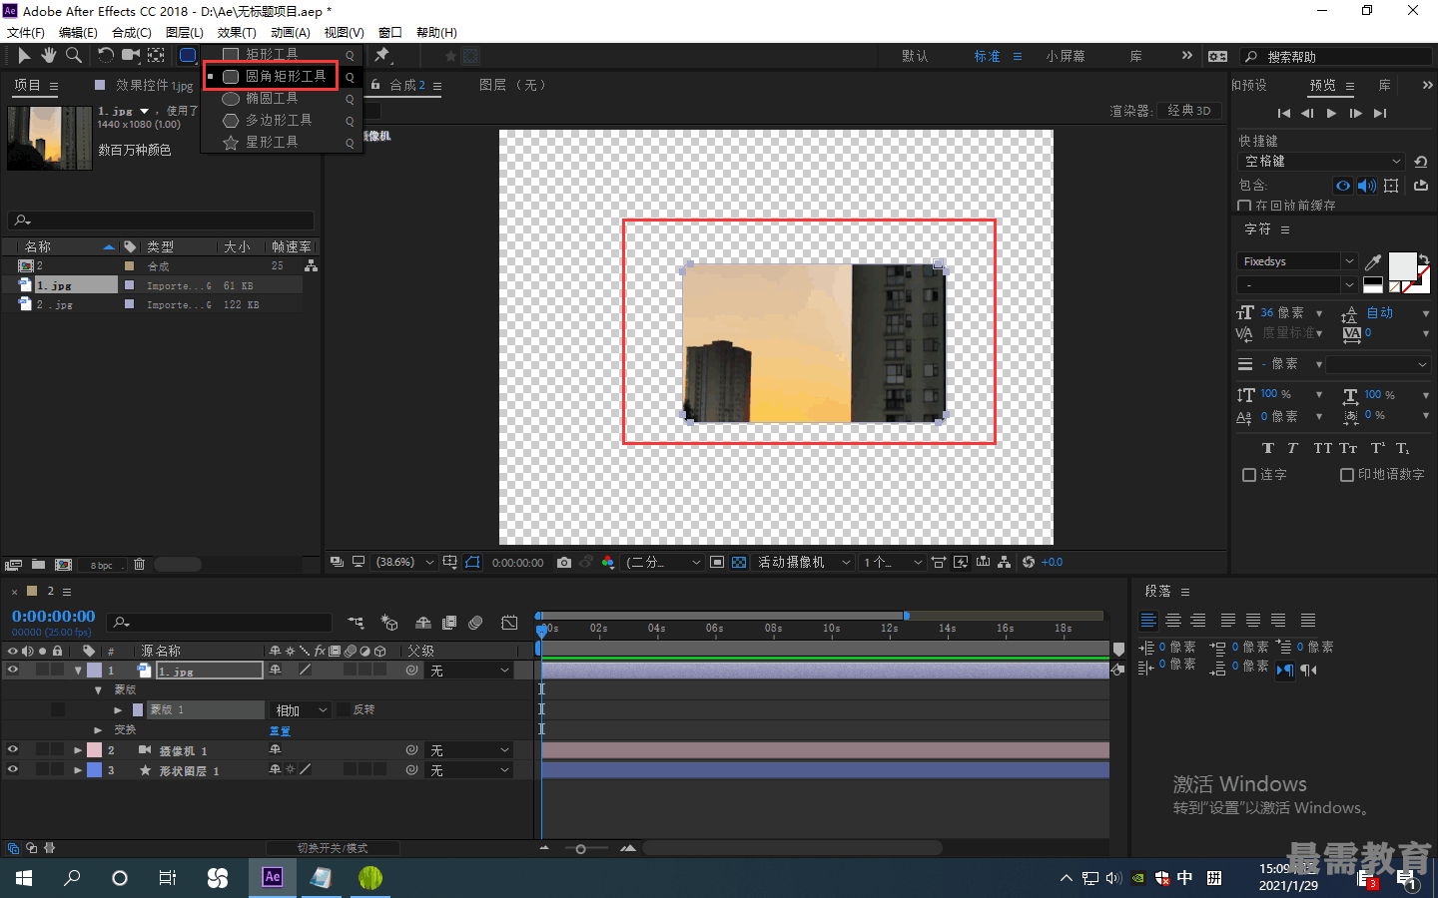Image resolution: width=1438 pixels, height=898 pixels.
Task: Play the preview
Action: tap(1331, 114)
